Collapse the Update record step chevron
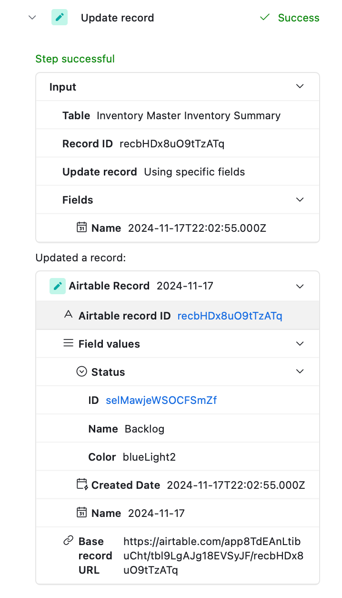Image resolution: width=342 pixels, height=598 pixels. pyautogui.click(x=32, y=18)
